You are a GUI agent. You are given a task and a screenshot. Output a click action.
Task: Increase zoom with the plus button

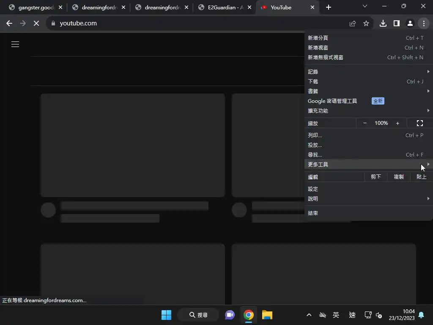397,123
